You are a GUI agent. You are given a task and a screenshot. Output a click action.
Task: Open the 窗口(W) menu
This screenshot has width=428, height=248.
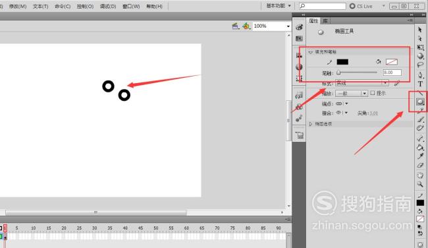point(131,6)
